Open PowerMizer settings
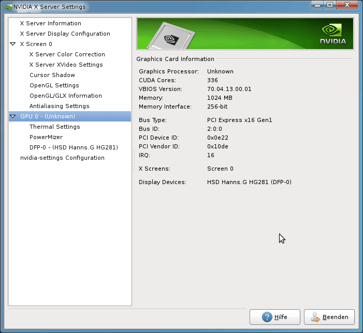This screenshot has width=363, height=333. tap(46, 137)
